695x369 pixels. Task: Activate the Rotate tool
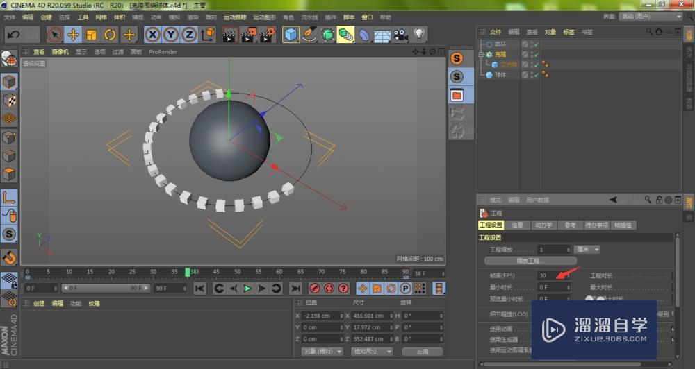click(110, 35)
